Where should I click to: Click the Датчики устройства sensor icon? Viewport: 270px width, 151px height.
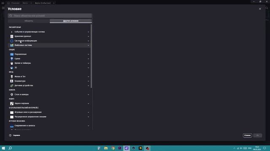[x=12, y=86]
